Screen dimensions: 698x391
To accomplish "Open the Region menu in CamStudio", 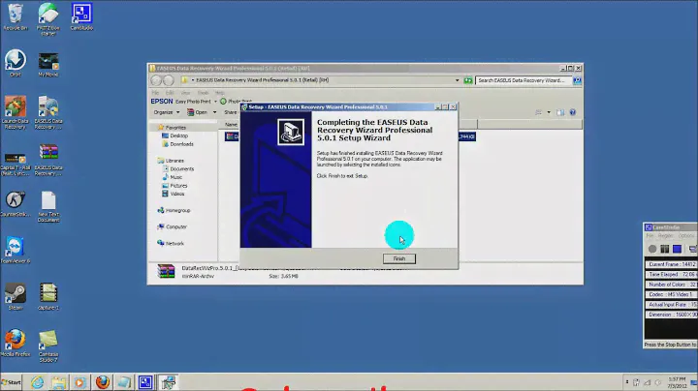I will 665,235.
